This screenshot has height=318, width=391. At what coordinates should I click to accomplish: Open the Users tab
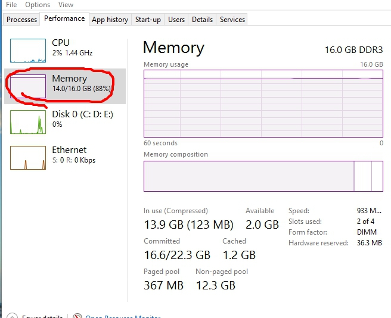(176, 20)
